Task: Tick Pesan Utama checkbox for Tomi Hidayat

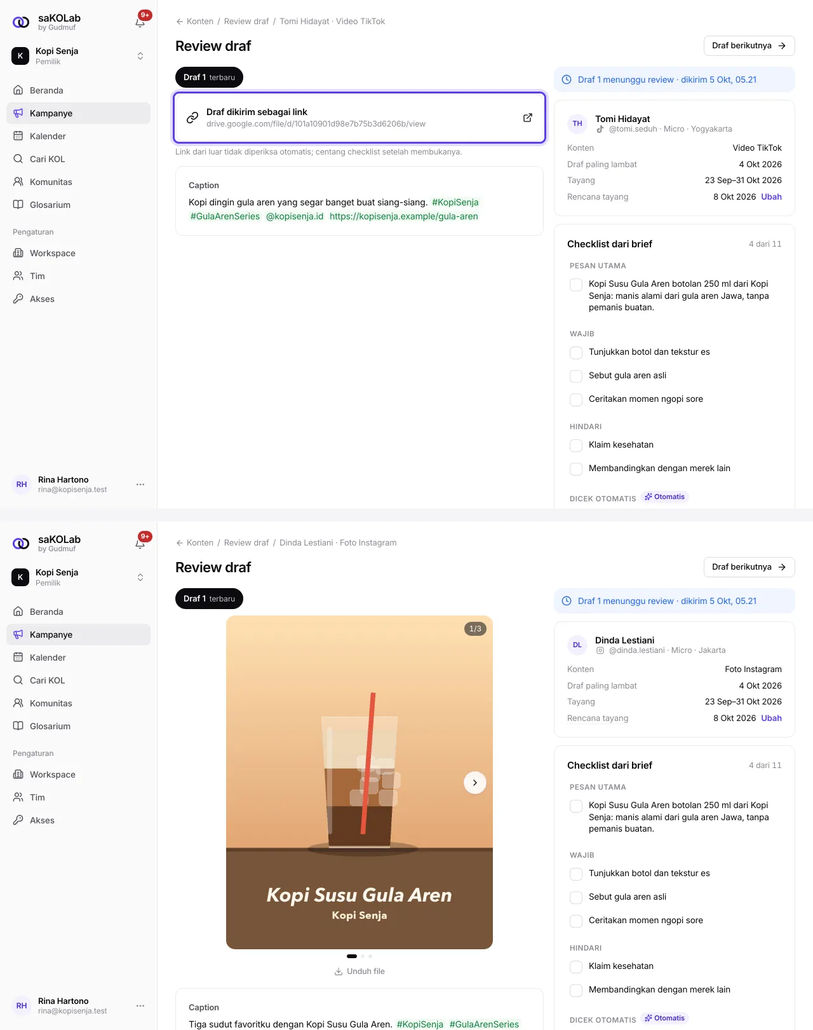Action: point(576,284)
